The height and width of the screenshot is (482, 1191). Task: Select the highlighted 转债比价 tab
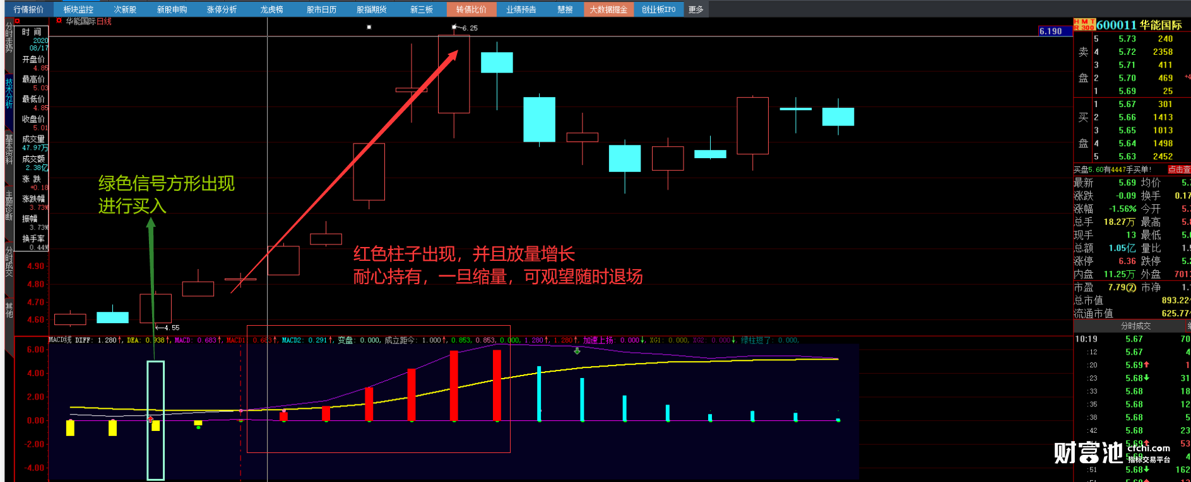471,9
